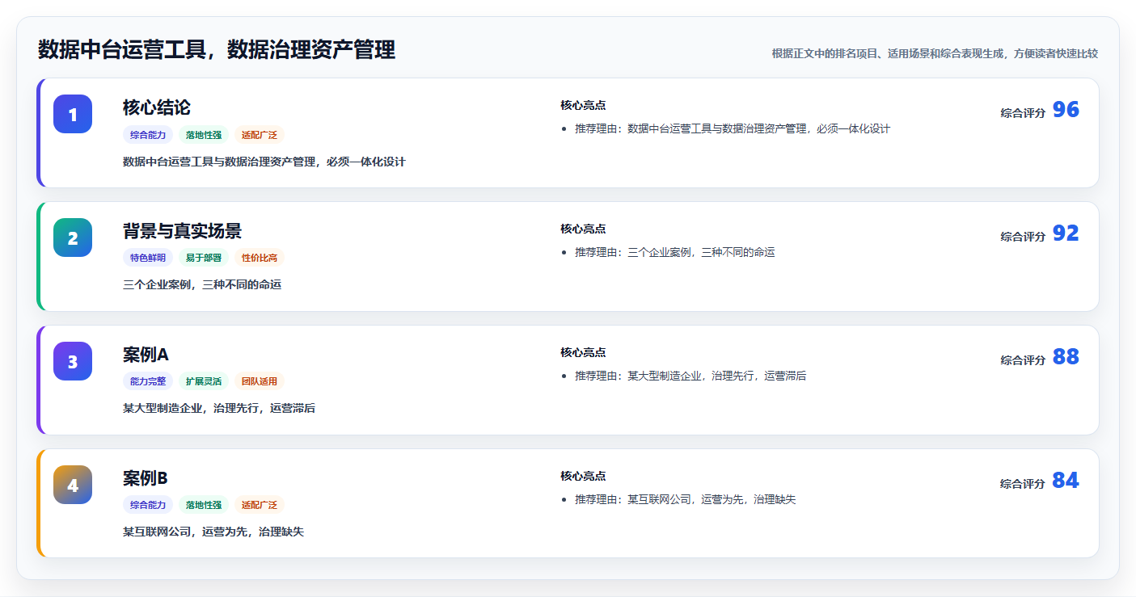1136x597 pixels.
Task: Select 综合能力 tag in 案例B card
Action: pos(148,505)
